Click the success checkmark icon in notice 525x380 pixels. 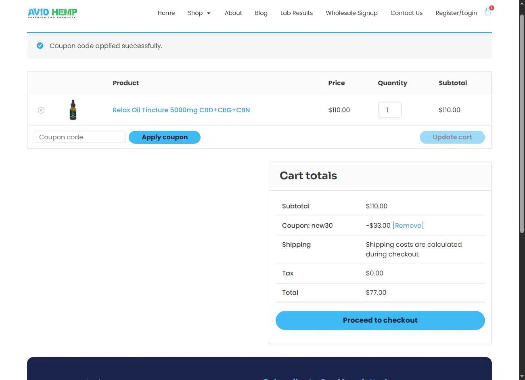pyautogui.click(x=40, y=46)
